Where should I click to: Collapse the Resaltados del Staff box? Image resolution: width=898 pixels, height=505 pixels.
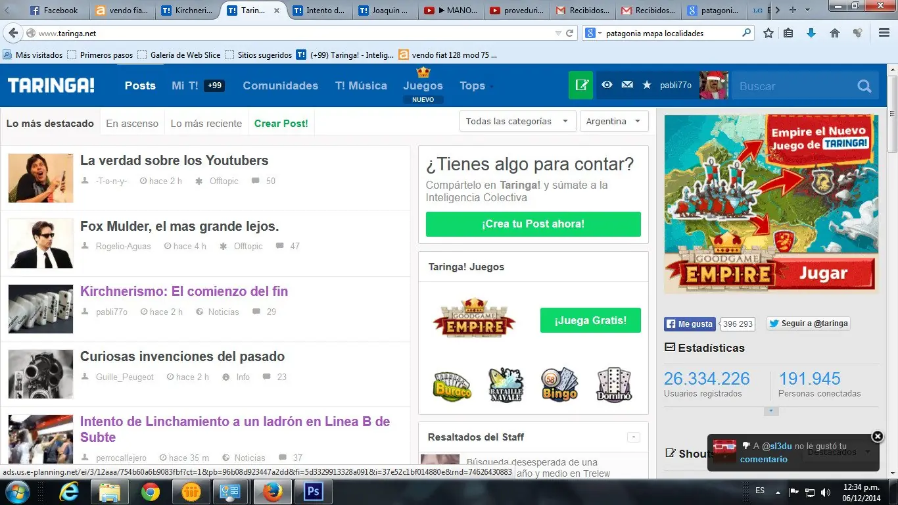(x=634, y=437)
